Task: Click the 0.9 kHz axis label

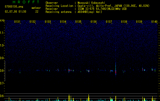Action: [x=2, y=58]
